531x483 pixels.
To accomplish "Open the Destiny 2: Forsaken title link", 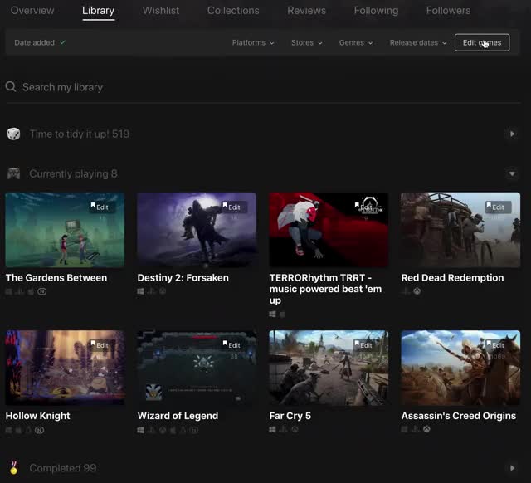I will click(183, 278).
